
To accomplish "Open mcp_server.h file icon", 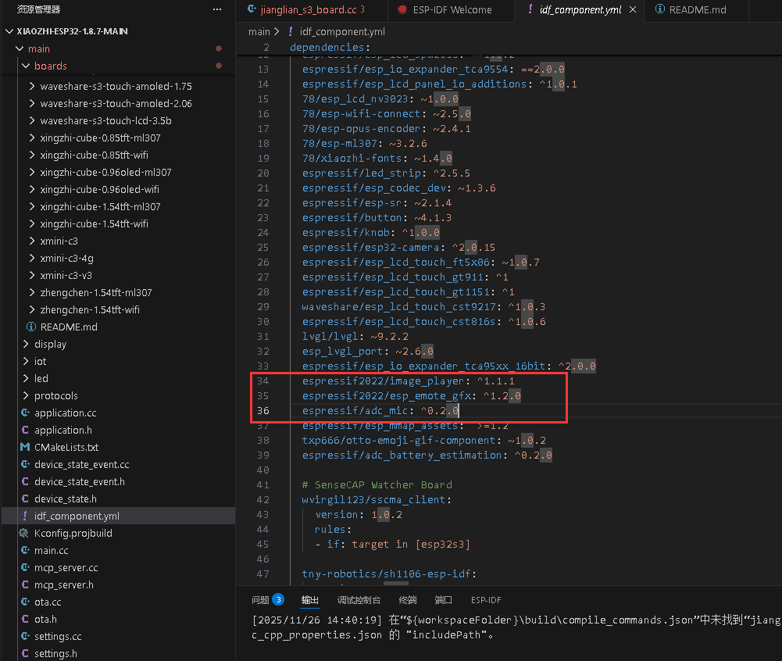I will tap(26, 584).
